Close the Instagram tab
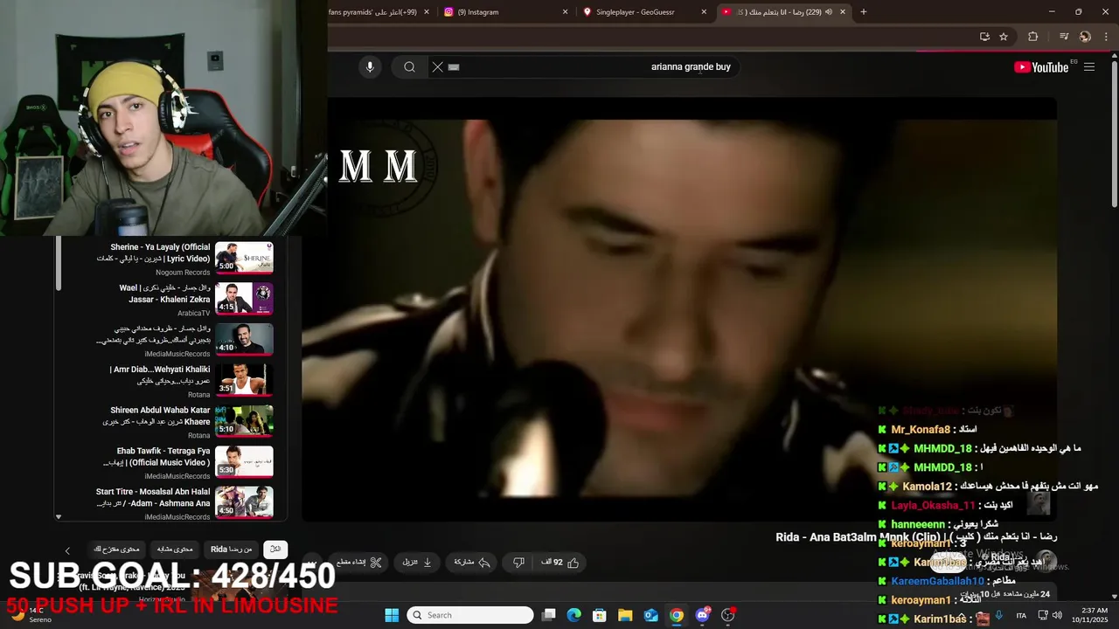The image size is (1119, 629). 565,12
